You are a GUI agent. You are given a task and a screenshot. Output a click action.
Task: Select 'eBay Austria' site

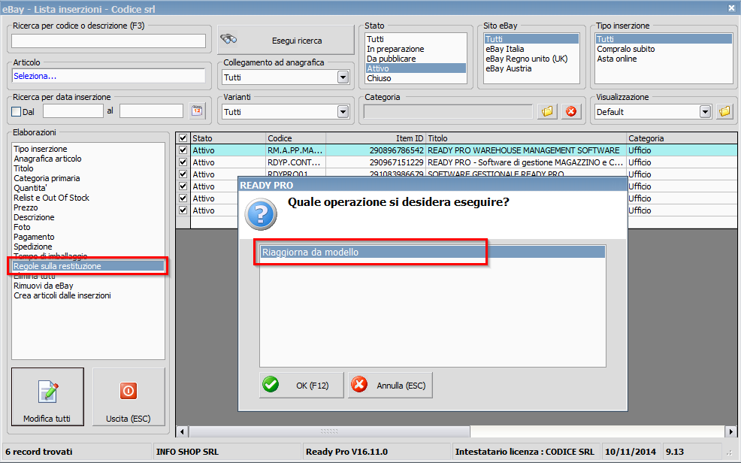point(531,68)
